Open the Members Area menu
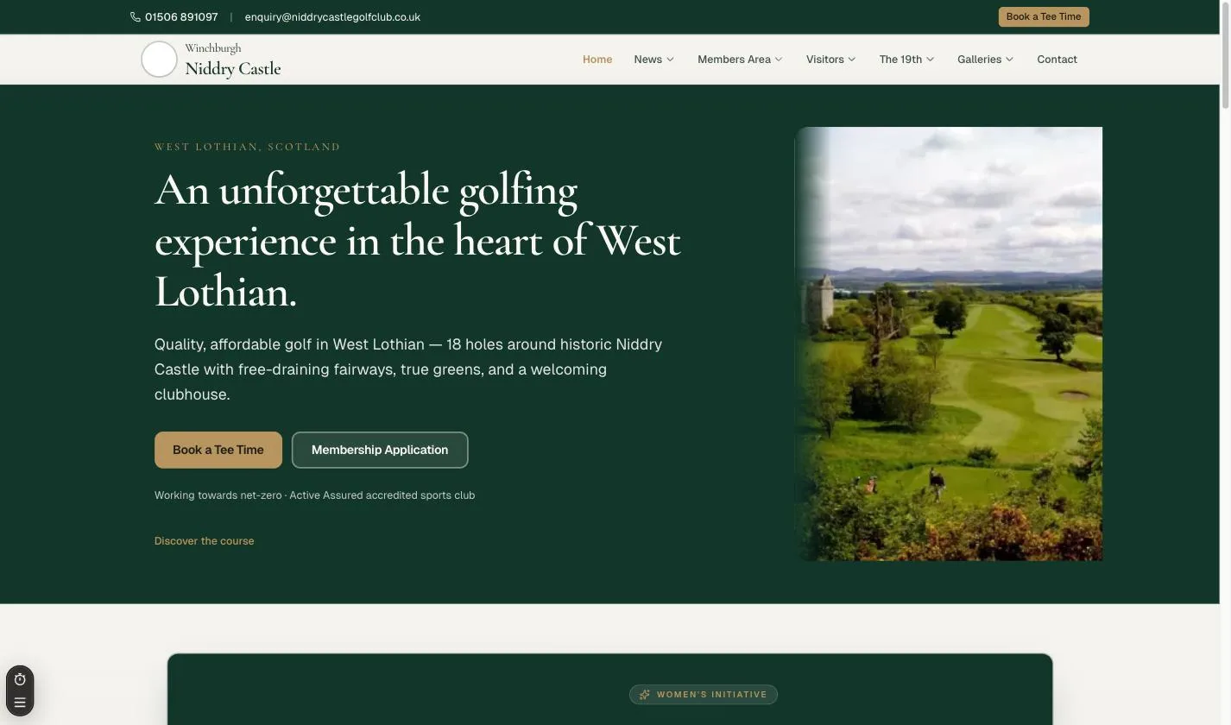Viewport: 1231px width, 725px height. [740, 60]
